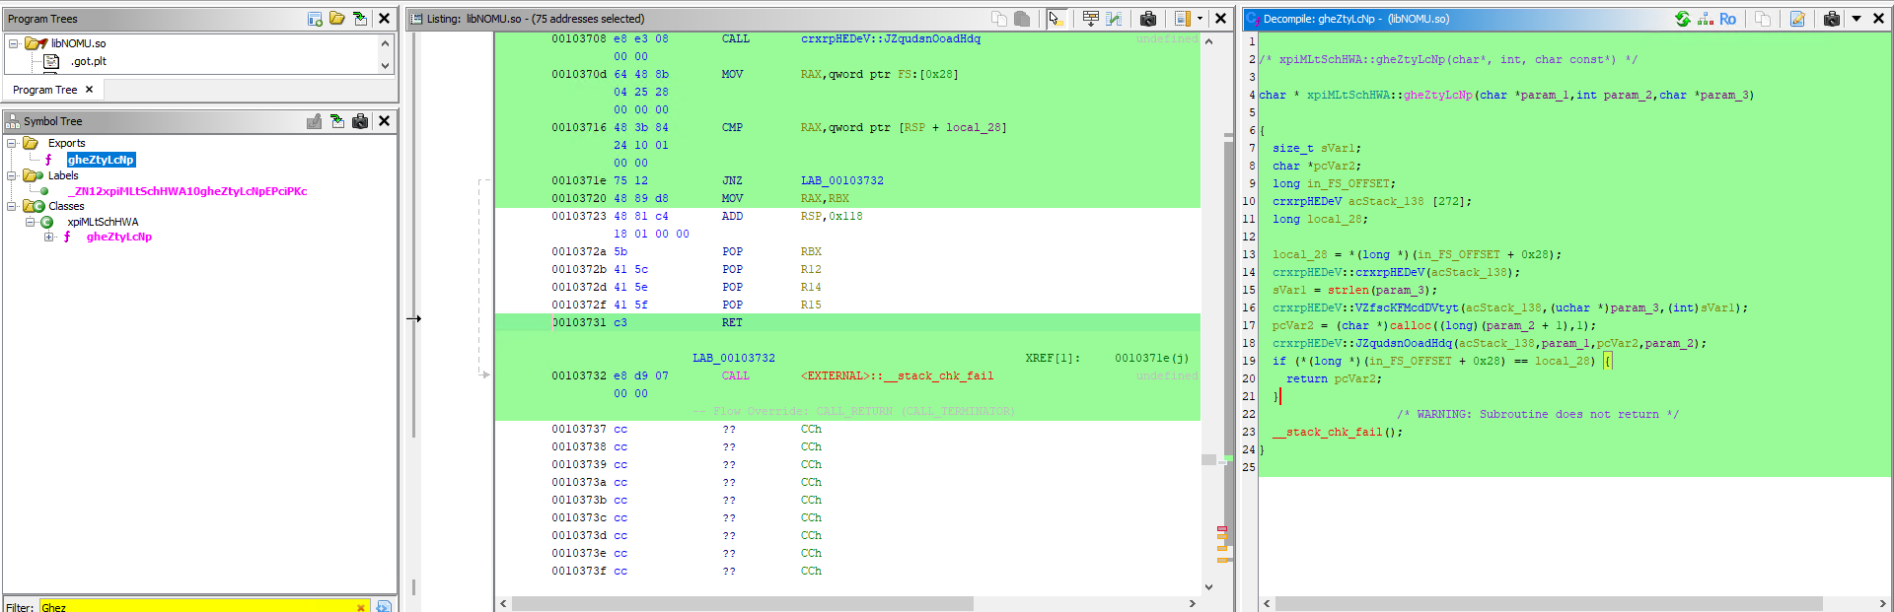Image resolution: width=1894 pixels, height=612 pixels.
Task: Collapse the Exports folder node
Action: (12, 143)
